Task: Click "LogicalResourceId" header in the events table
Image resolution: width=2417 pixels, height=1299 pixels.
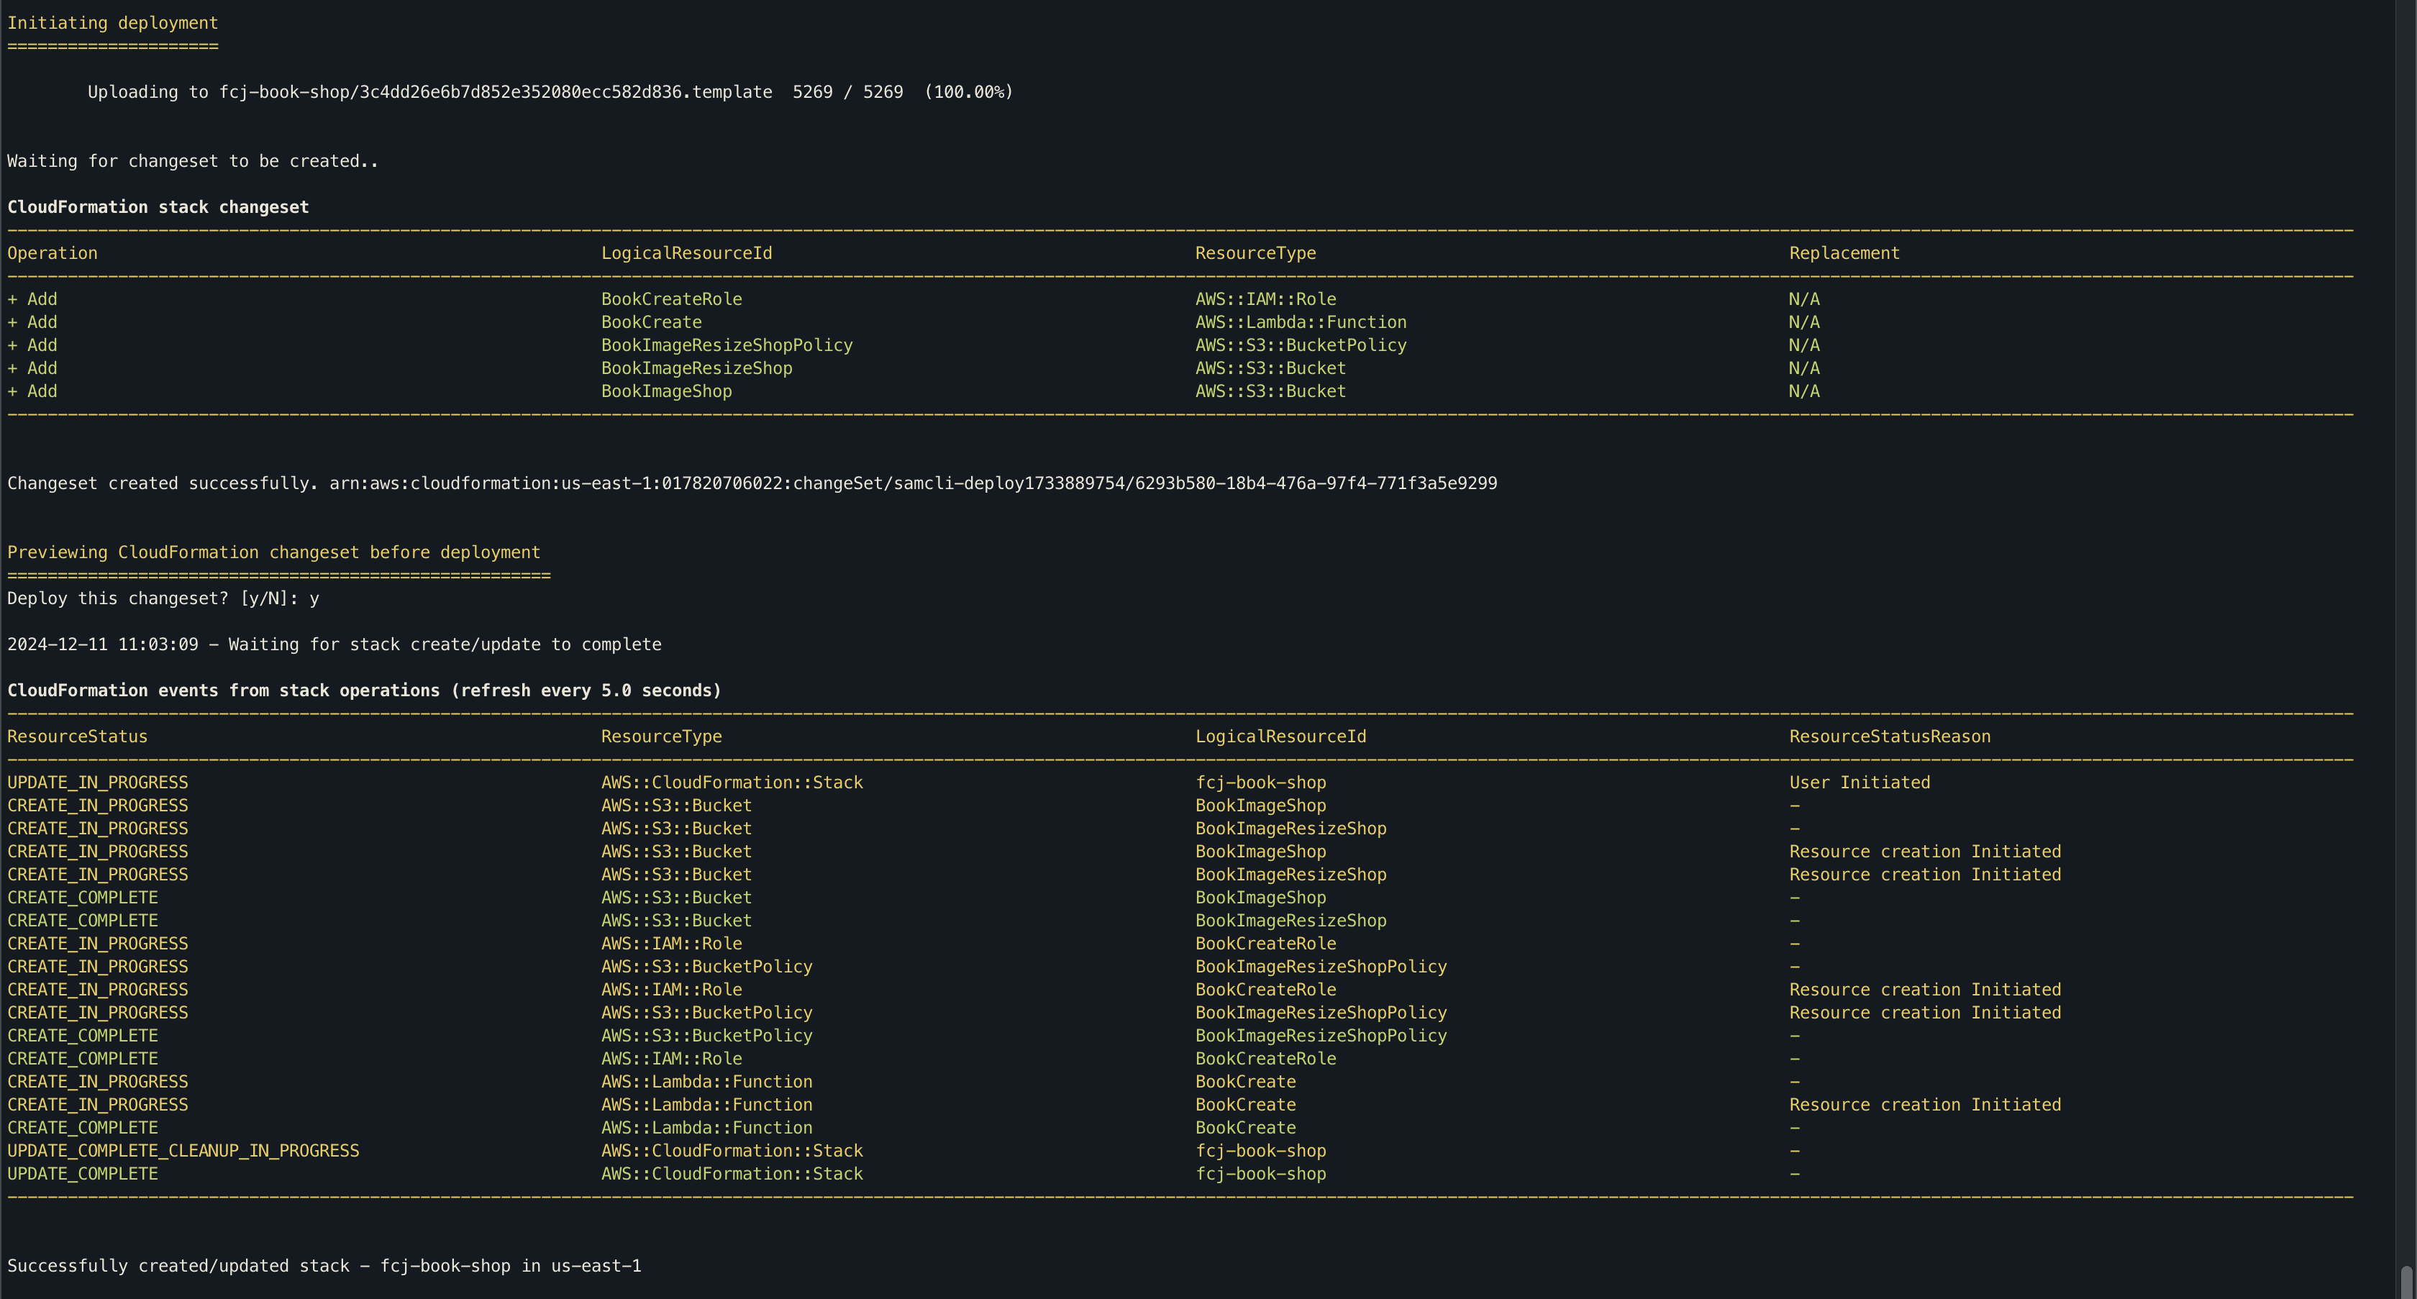Action: click(1280, 737)
